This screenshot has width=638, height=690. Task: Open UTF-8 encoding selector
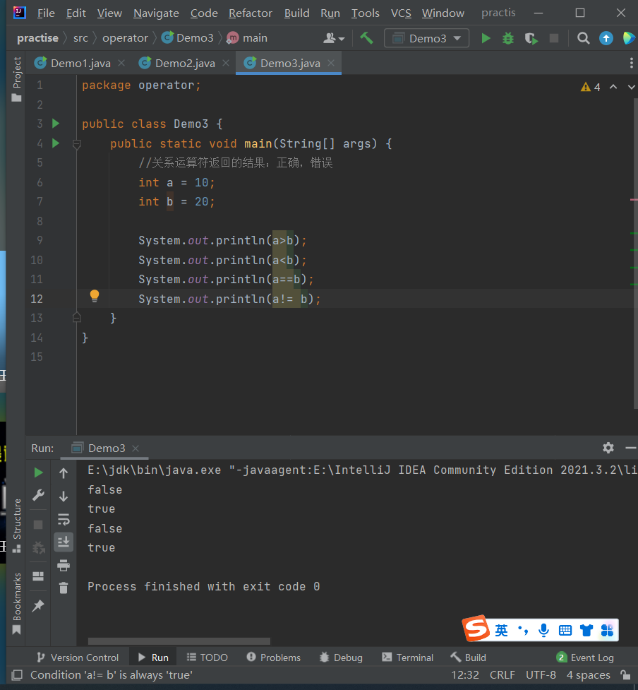[x=541, y=675]
